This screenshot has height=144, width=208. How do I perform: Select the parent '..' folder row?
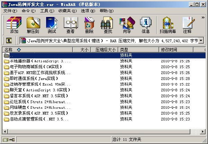[x=104, y=55]
